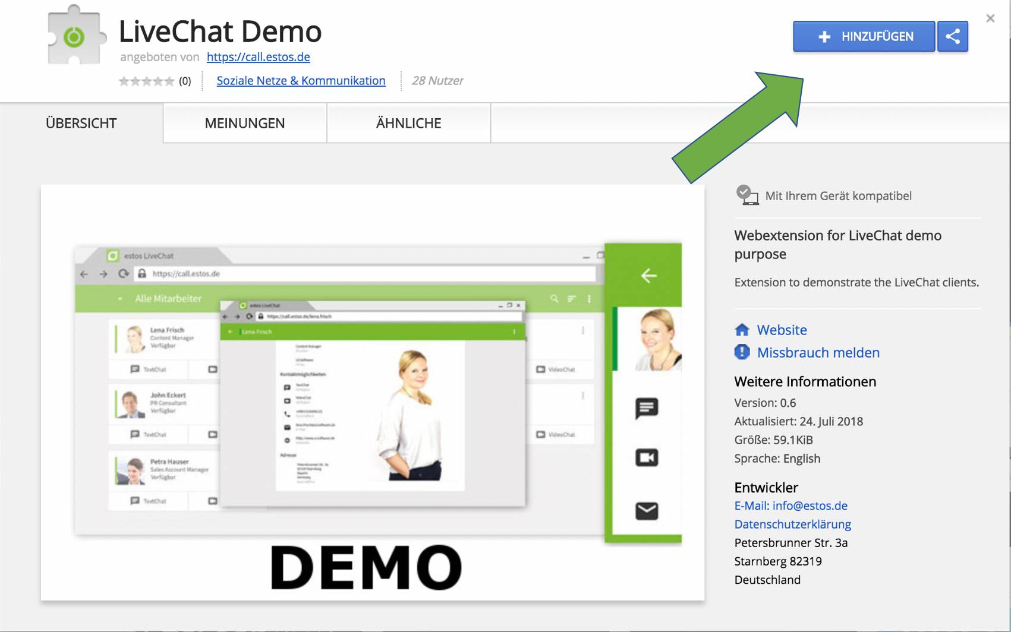1011x632 pixels.
Task: Click the LiveChat Demo puzzle piece icon
Action: coord(76,36)
